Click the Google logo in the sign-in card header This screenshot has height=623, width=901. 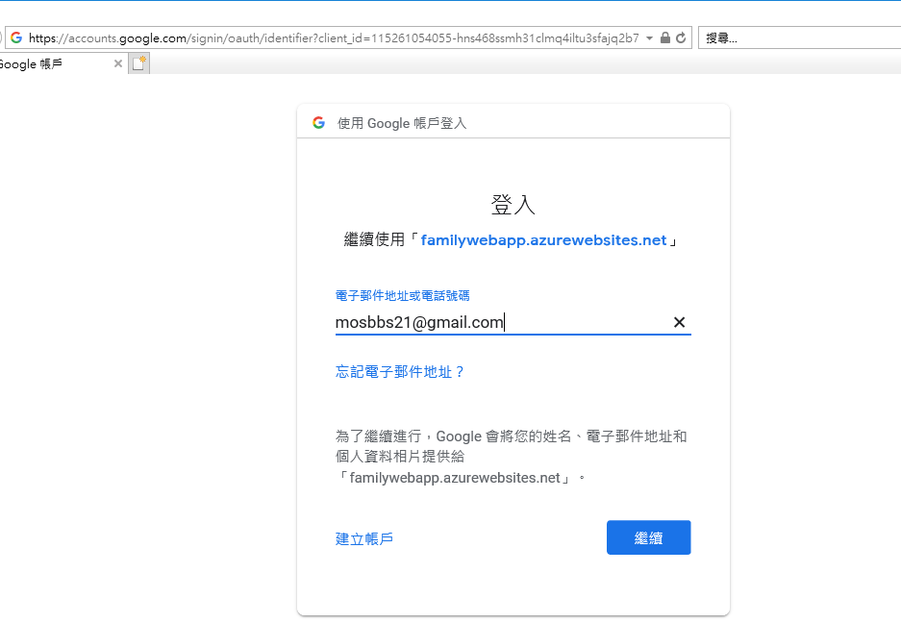pos(318,122)
